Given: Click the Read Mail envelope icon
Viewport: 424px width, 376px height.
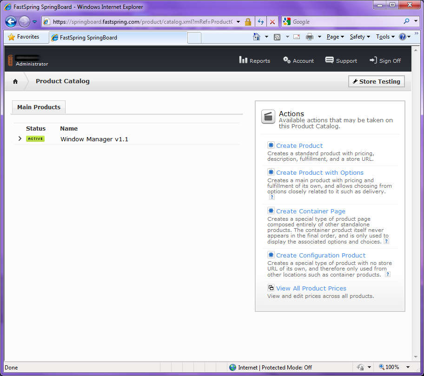Looking at the screenshot, I should 297,37.
